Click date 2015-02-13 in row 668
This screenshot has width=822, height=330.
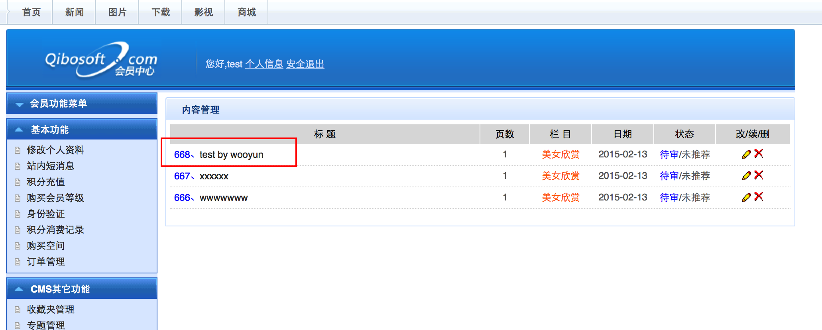[623, 154]
